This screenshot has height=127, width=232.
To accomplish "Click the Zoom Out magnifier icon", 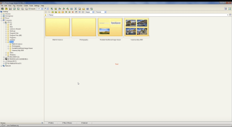I will coord(26,9).
